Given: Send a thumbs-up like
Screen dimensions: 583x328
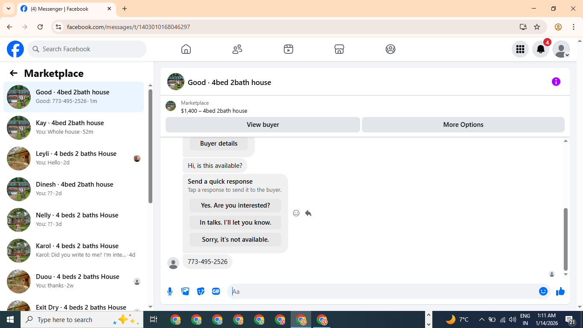Looking at the screenshot, I should click(x=560, y=291).
